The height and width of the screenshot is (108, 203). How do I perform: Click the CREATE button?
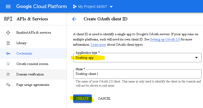click(82, 99)
